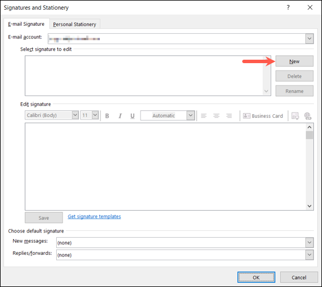Insert picture icon in signature toolbar
This screenshot has height=287, width=322.
[295, 116]
